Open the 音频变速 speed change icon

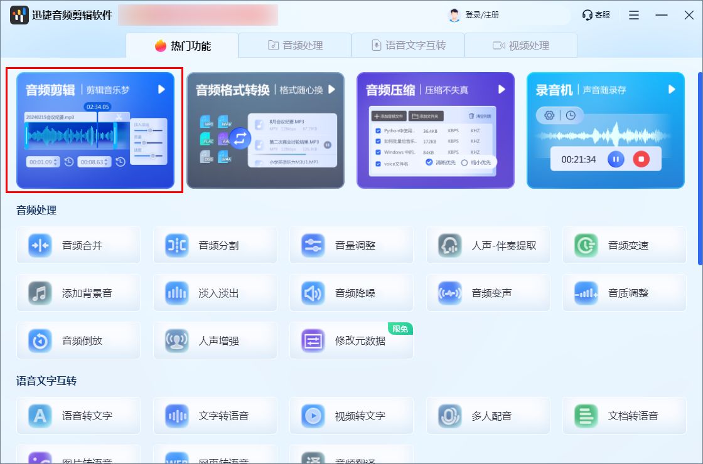pyautogui.click(x=586, y=245)
